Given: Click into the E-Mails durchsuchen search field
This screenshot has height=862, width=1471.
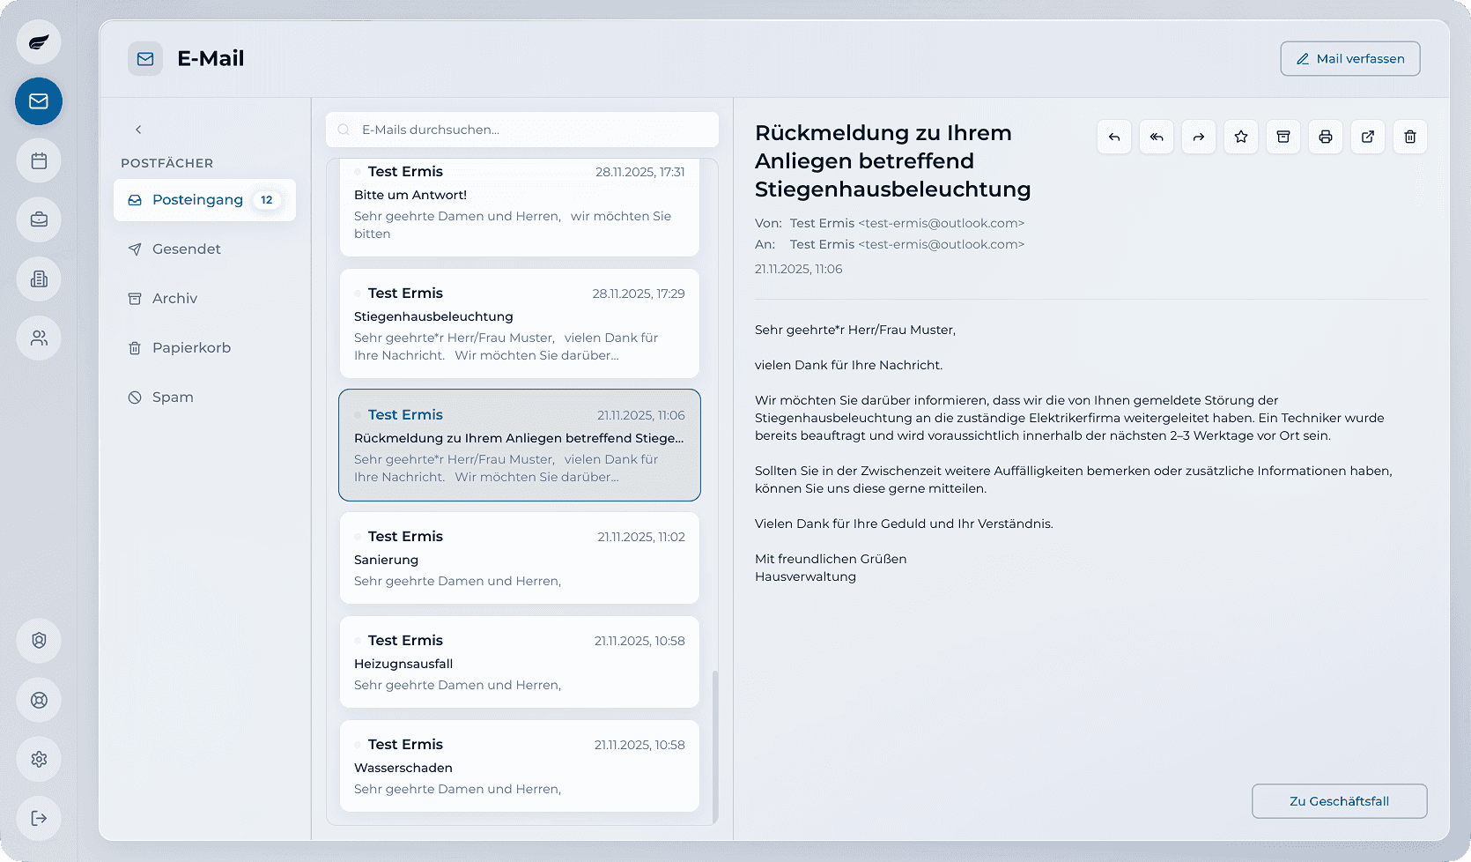Looking at the screenshot, I should (x=521, y=130).
